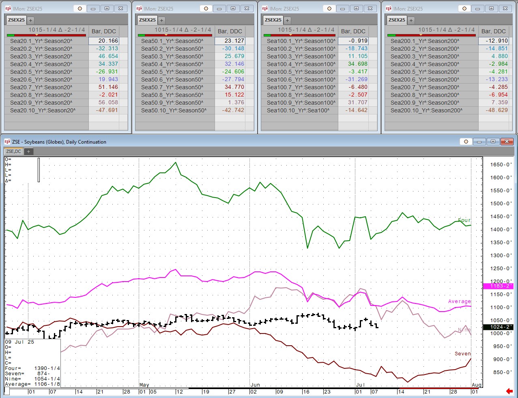
Task: Click the price range bar in Season100 monitor header
Action: click(x=299, y=35)
